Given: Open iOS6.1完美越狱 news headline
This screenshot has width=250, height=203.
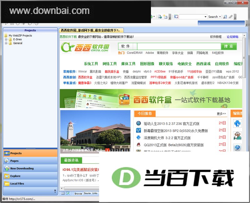Looking at the screenshot, I should point(81,170).
